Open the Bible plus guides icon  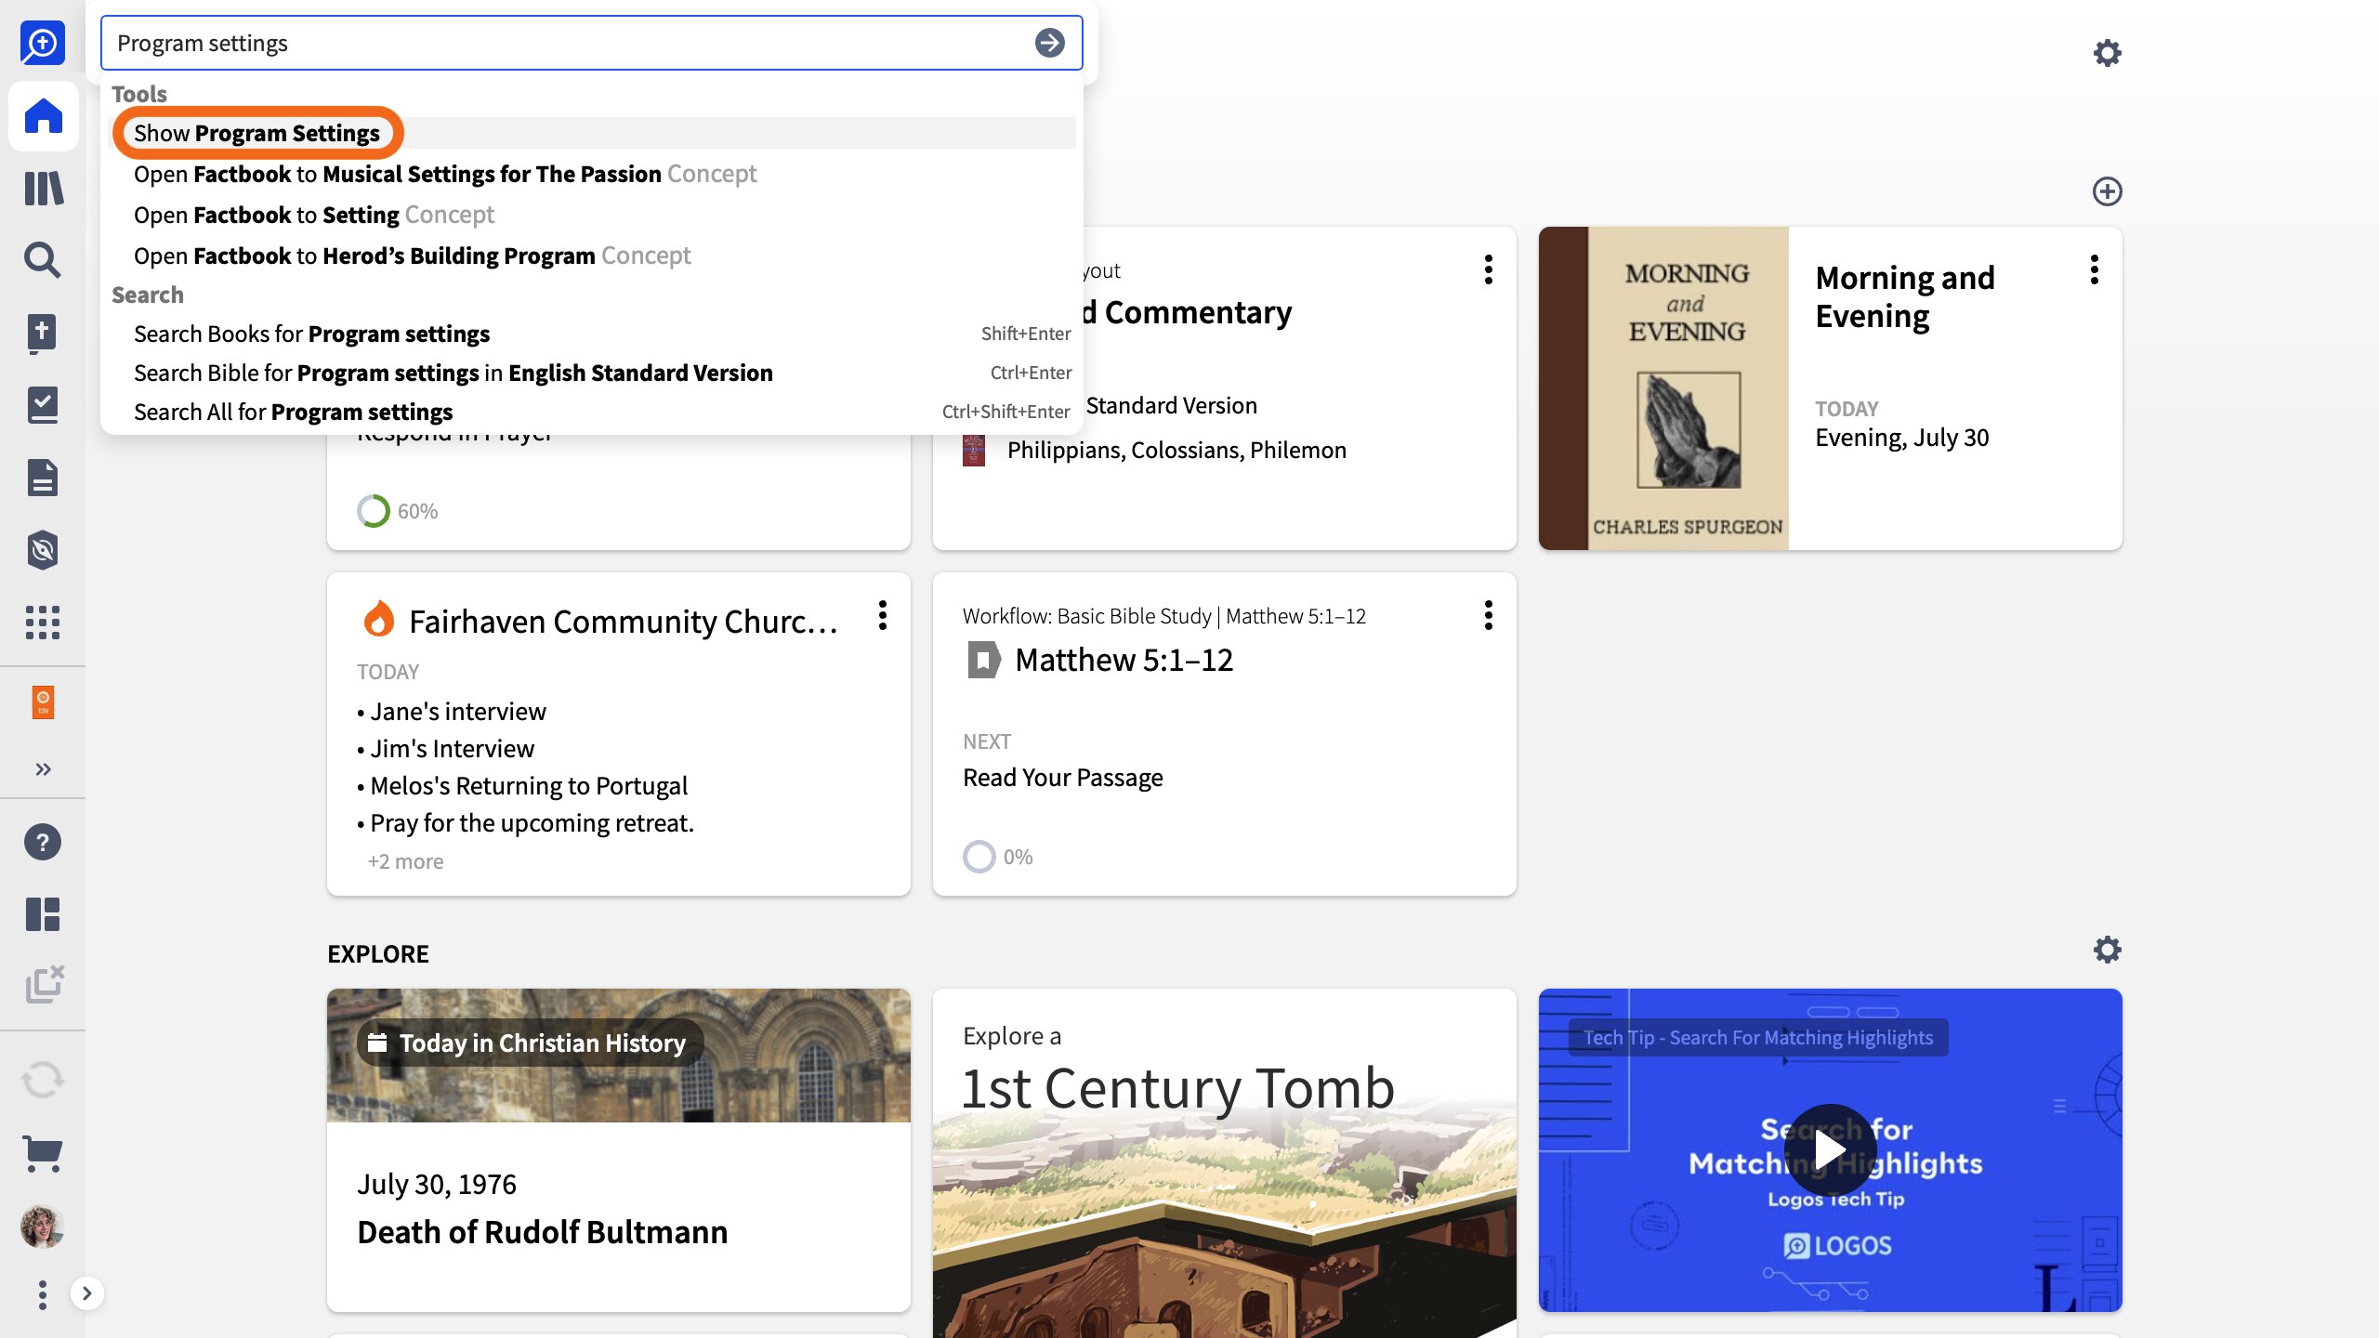click(x=43, y=333)
